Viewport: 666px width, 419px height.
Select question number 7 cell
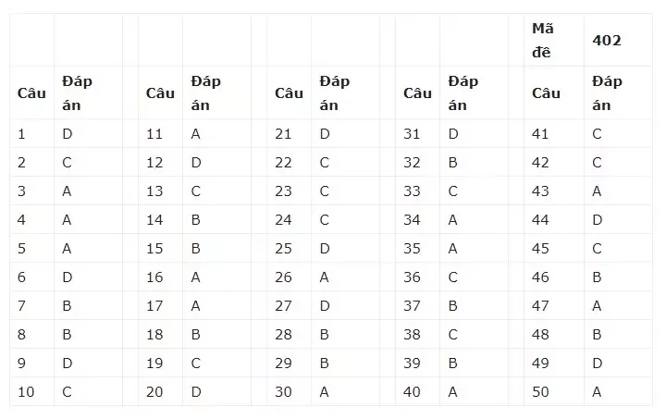click(x=32, y=305)
